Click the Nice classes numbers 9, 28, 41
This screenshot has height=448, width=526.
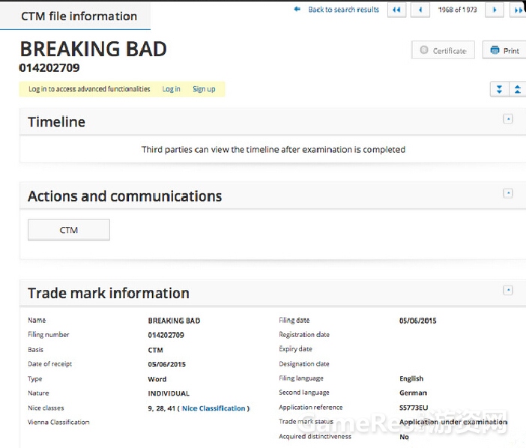point(161,408)
